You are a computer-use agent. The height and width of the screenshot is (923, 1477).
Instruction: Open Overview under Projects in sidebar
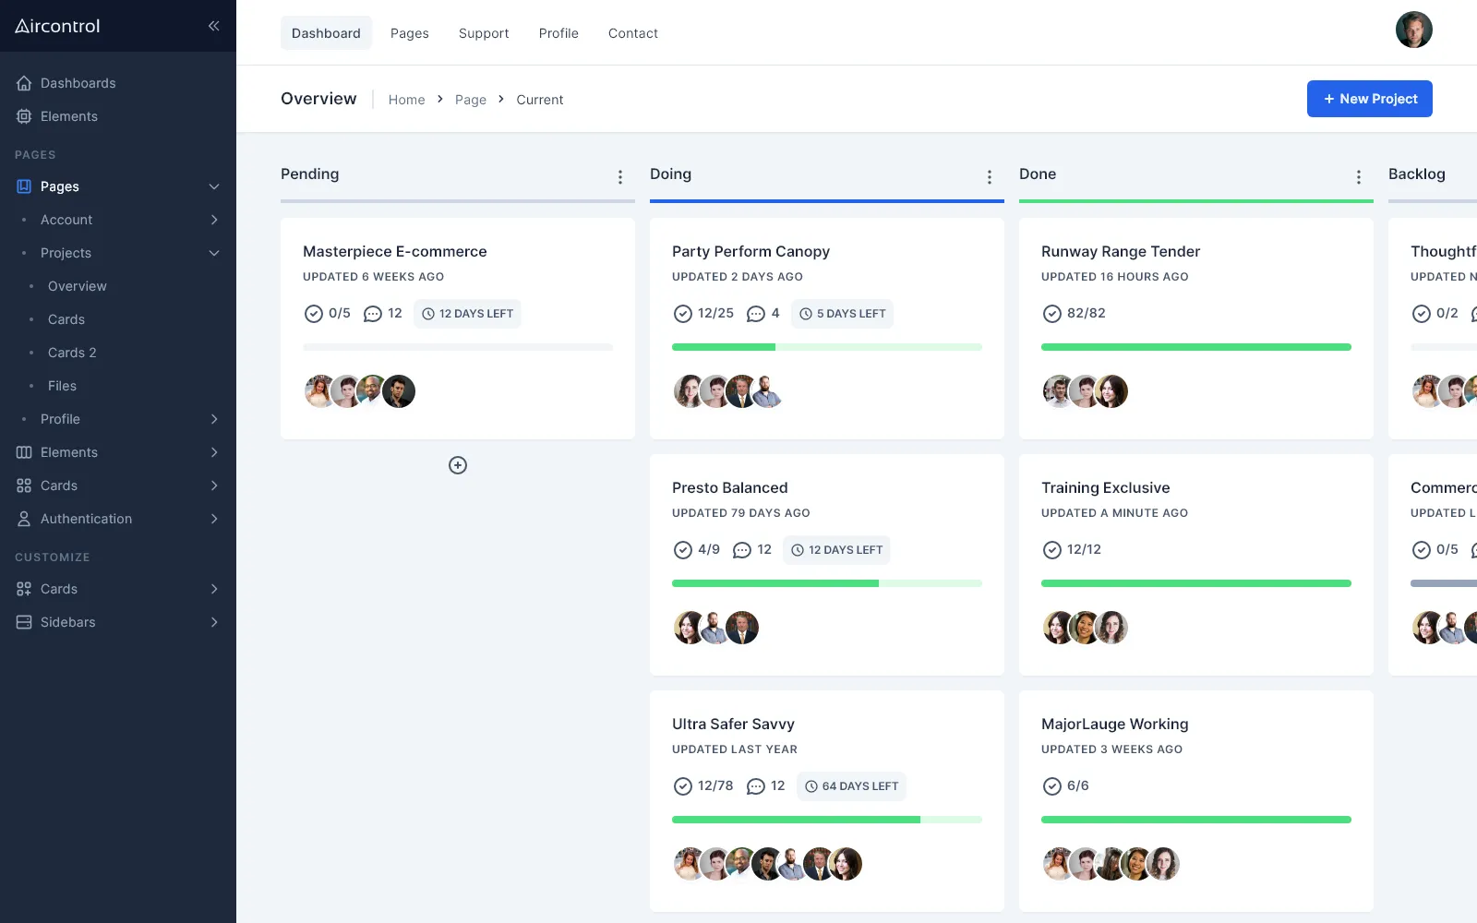[78, 286]
